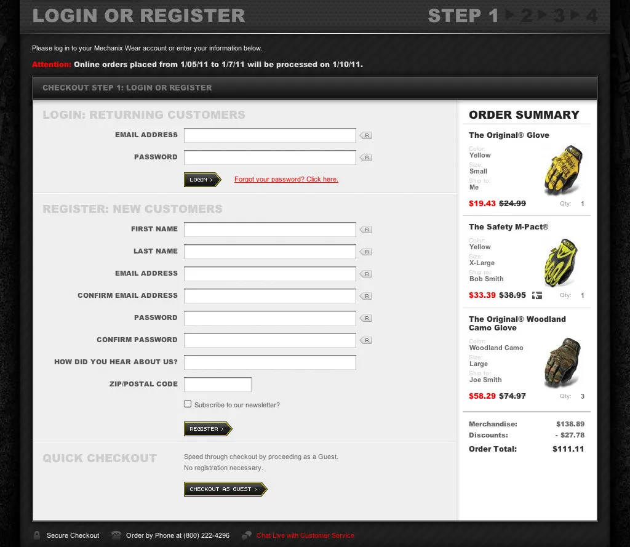
Task: Click the Confirm Email Address field
Action: pos(269,296)
